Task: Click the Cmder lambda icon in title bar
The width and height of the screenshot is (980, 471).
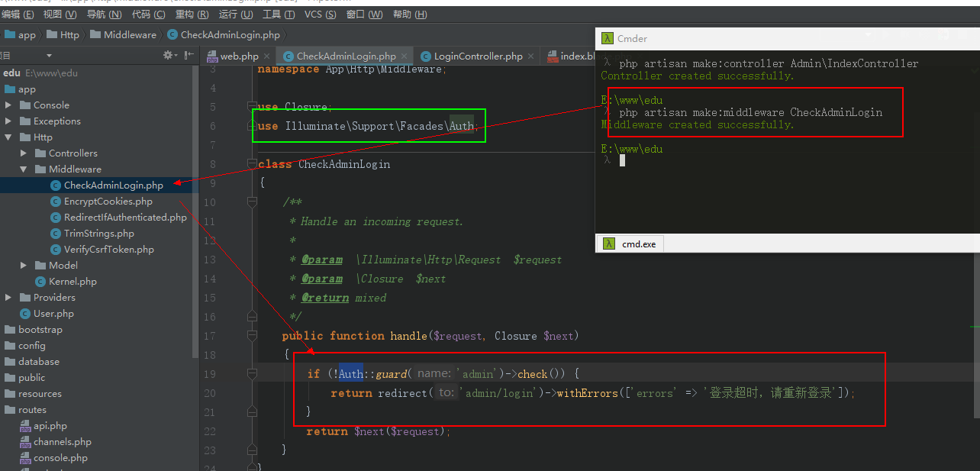Action: pos(608,38)
